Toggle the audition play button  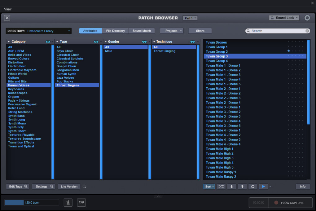point(263,187)
